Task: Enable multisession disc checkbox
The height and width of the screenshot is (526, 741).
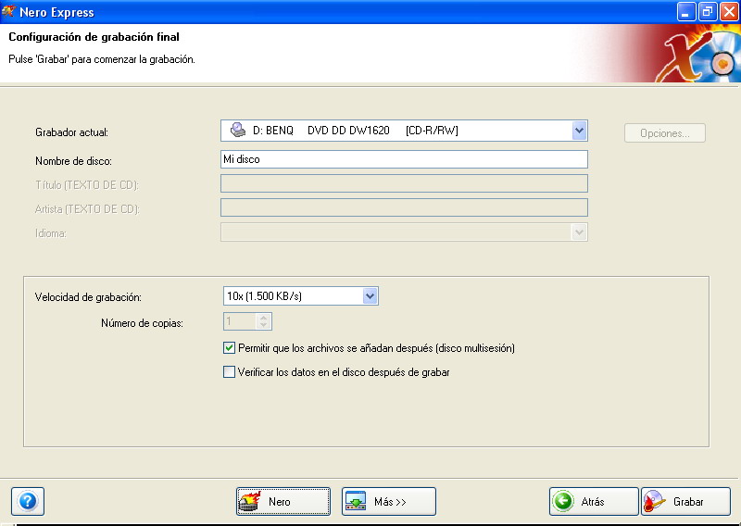Action: (x=229, y=348)
